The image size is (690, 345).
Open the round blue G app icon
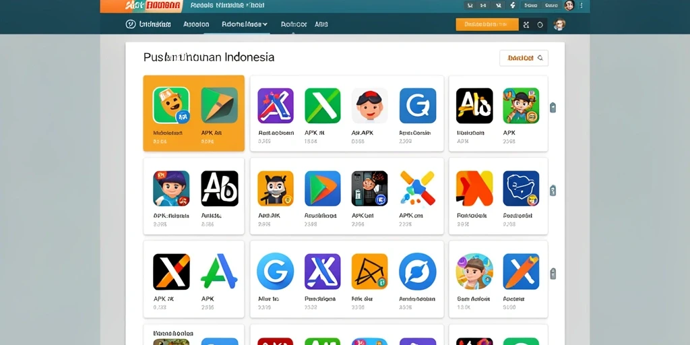click(x=276, y=272)
